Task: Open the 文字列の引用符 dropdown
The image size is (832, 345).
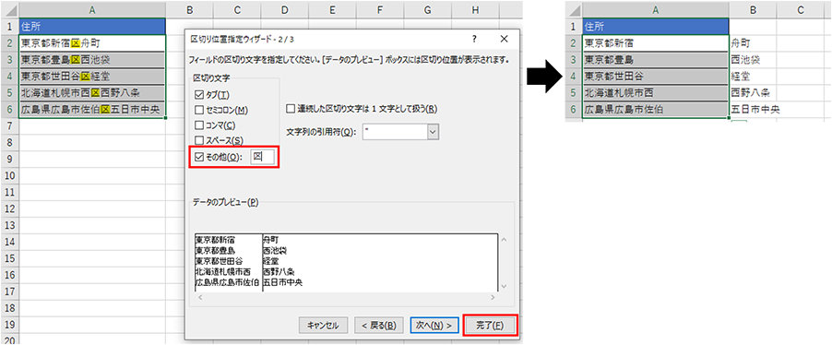Action: (x=434, y=132)
